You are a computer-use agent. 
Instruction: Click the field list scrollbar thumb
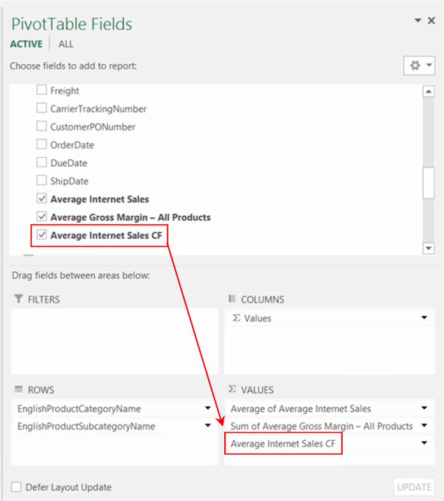coord(429,185)
